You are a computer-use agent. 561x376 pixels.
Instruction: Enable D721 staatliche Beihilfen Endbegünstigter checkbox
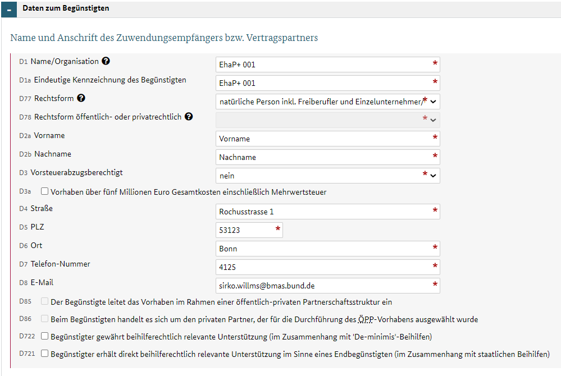tap(45, 354)
